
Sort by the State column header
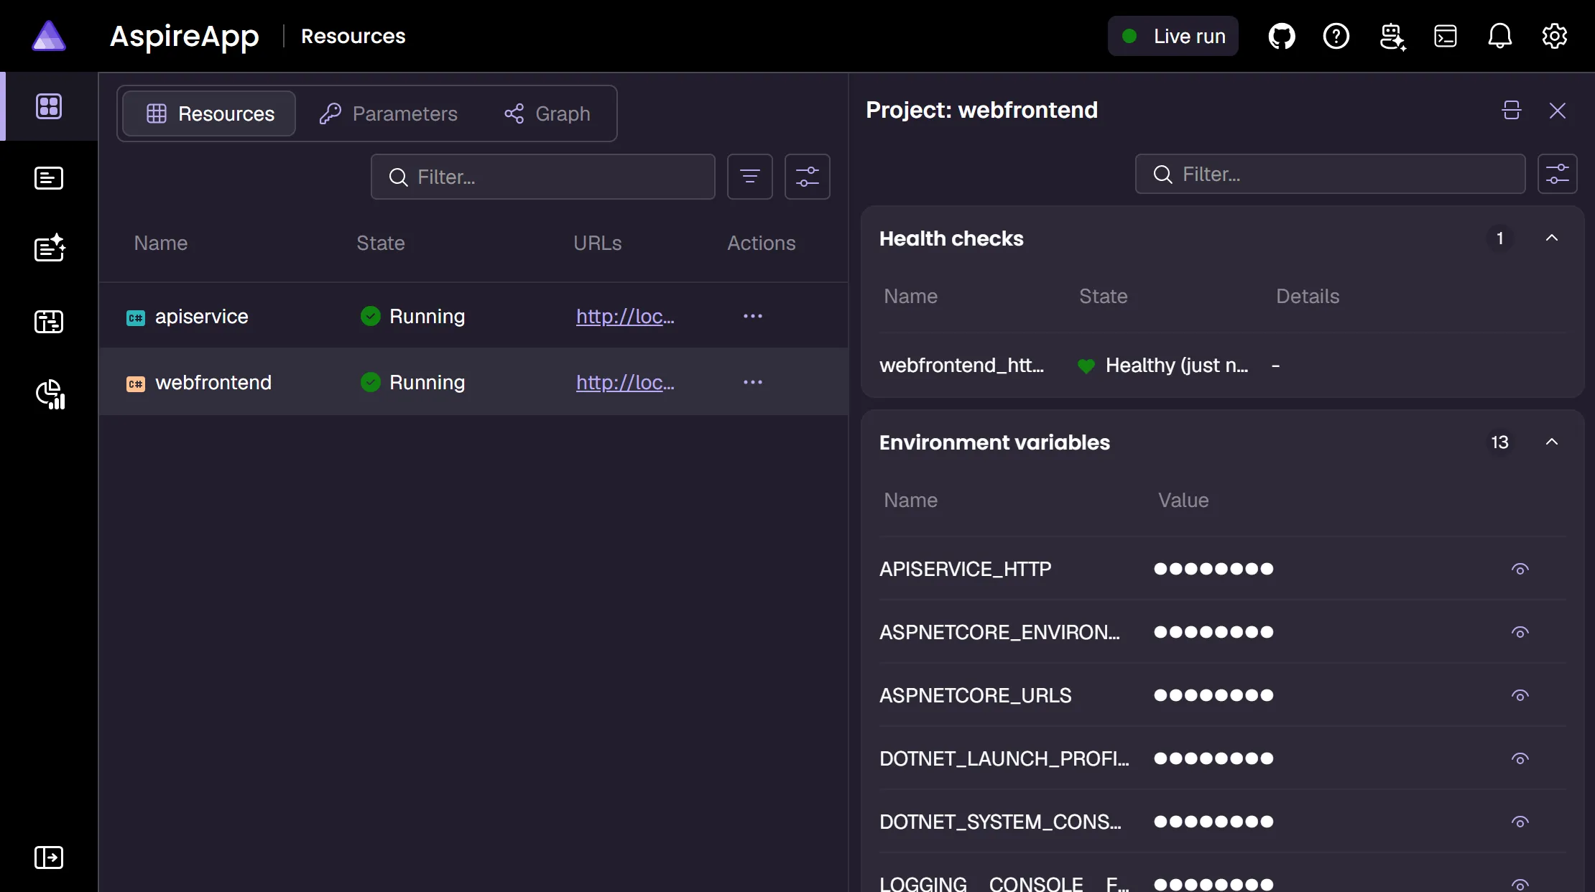[381, 243]
